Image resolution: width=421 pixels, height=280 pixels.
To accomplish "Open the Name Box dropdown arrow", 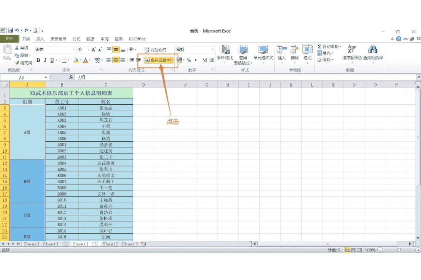I will (x=45, y=77).
